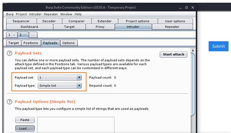Open the Burp menu
This screenshot has height=133, width=231.
tap(10, 14)
